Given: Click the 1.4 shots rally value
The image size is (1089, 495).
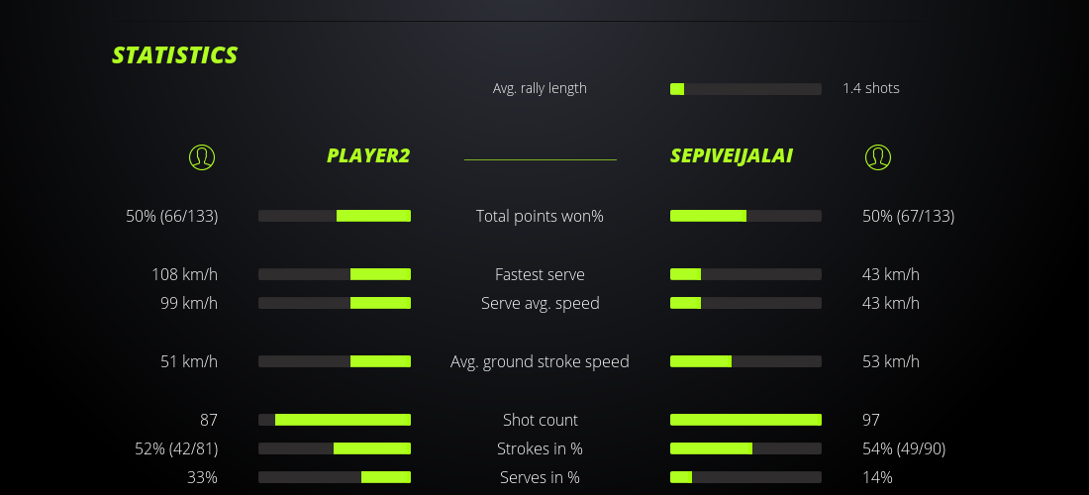Looking at the screenshot, I should tap(871, 88).
